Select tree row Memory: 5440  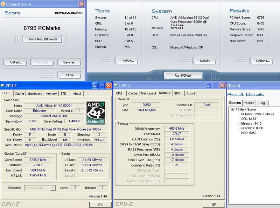(x=251, y=123)
